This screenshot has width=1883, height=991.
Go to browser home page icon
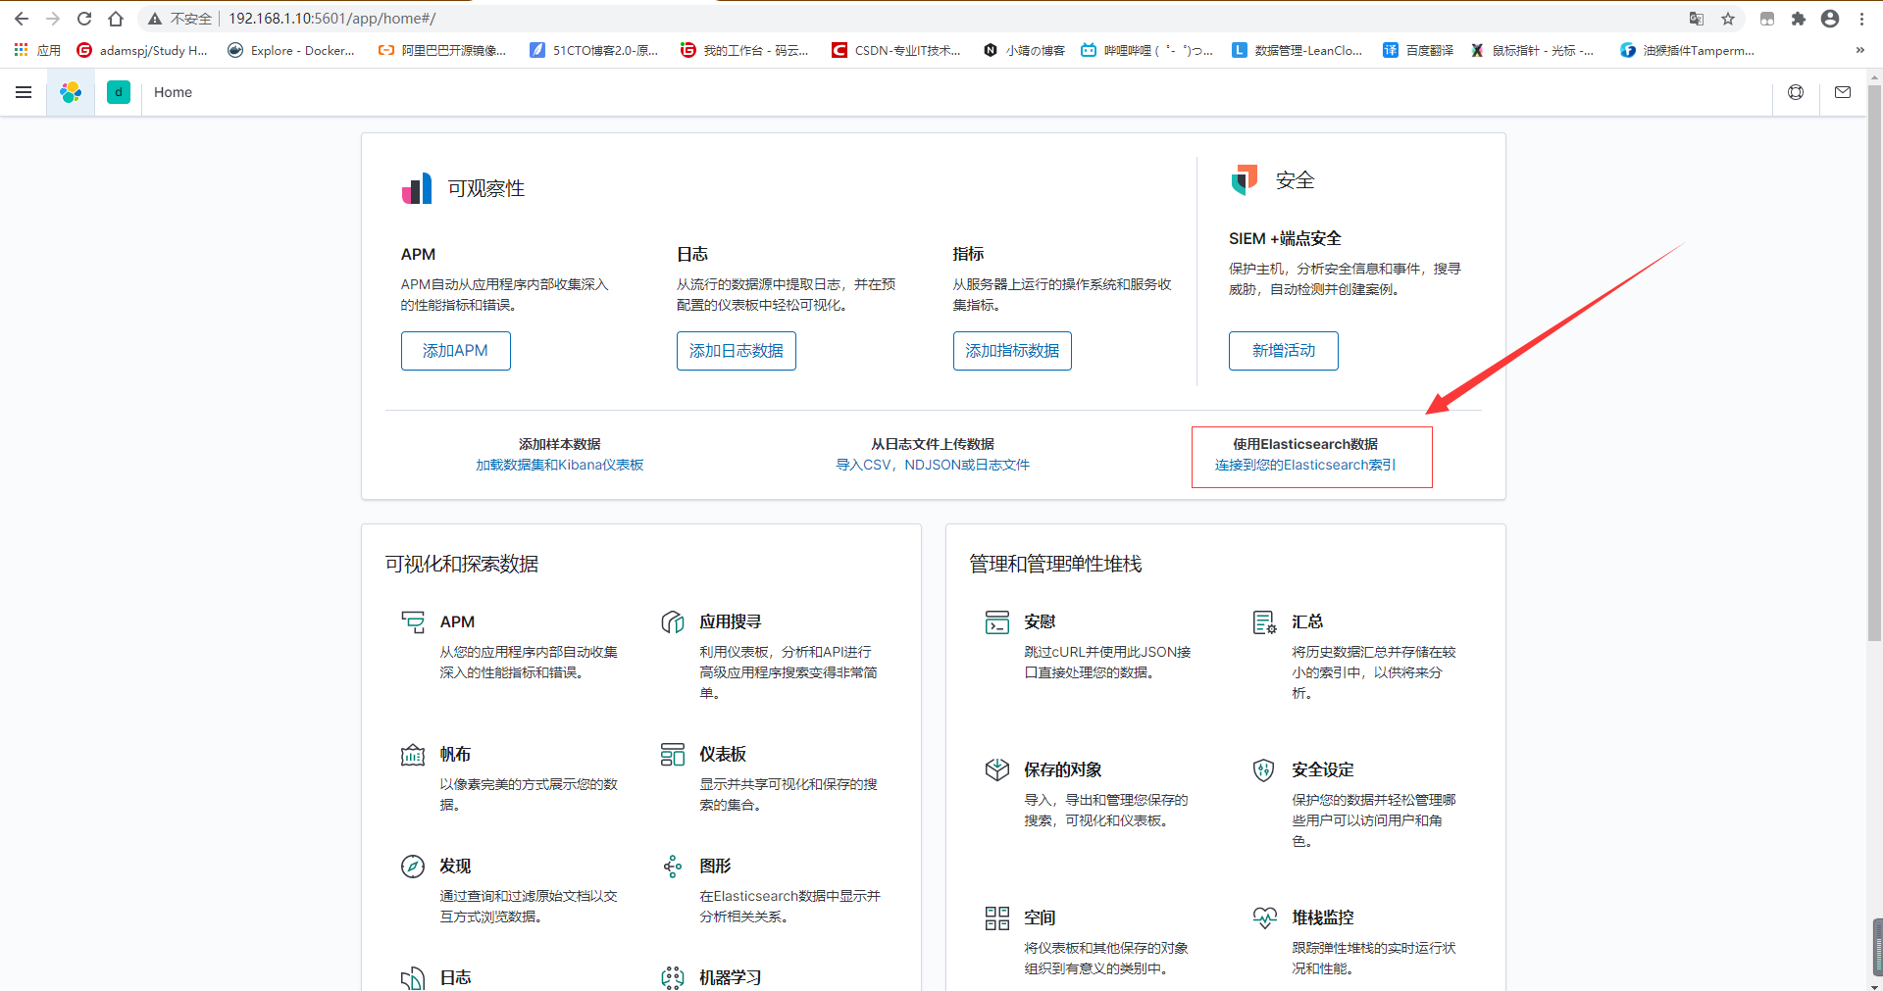click(x=116, y=19)
